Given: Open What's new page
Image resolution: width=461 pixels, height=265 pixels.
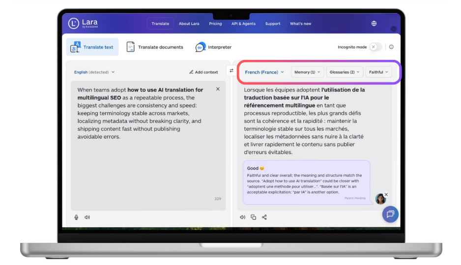Looking at the screenshot, I should [300, 24].
